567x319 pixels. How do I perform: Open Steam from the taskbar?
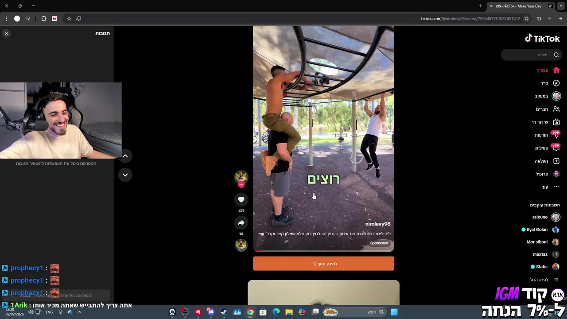(x=224, y=312)
